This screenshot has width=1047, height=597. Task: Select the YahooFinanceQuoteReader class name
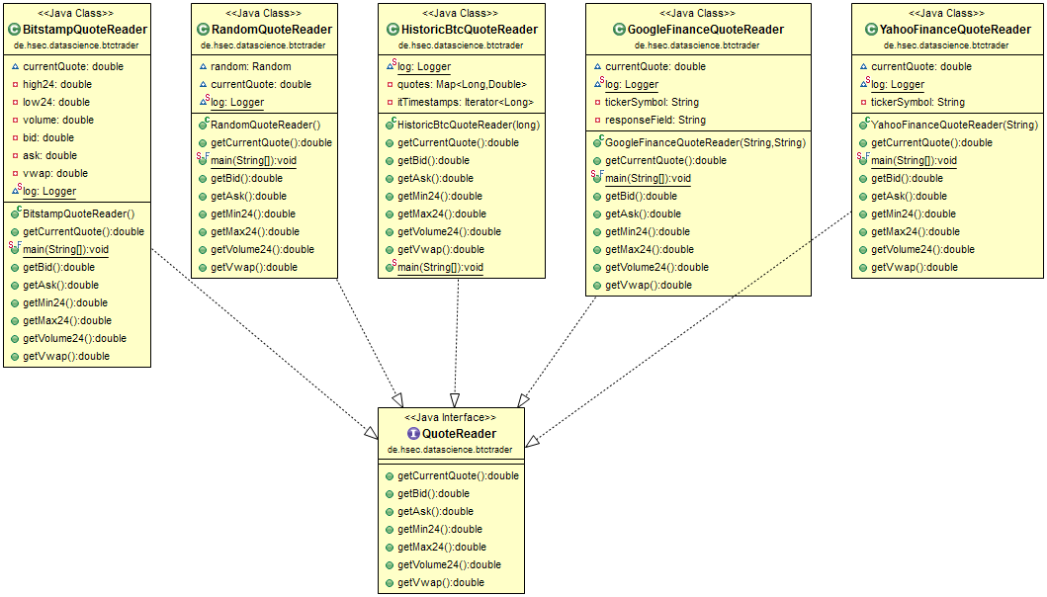tap(955, 30)
